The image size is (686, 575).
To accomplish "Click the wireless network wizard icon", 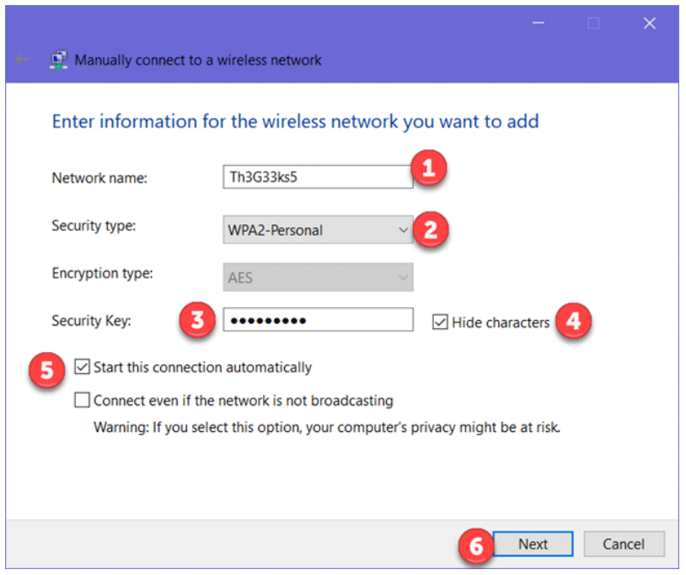I will click(59, 60).
